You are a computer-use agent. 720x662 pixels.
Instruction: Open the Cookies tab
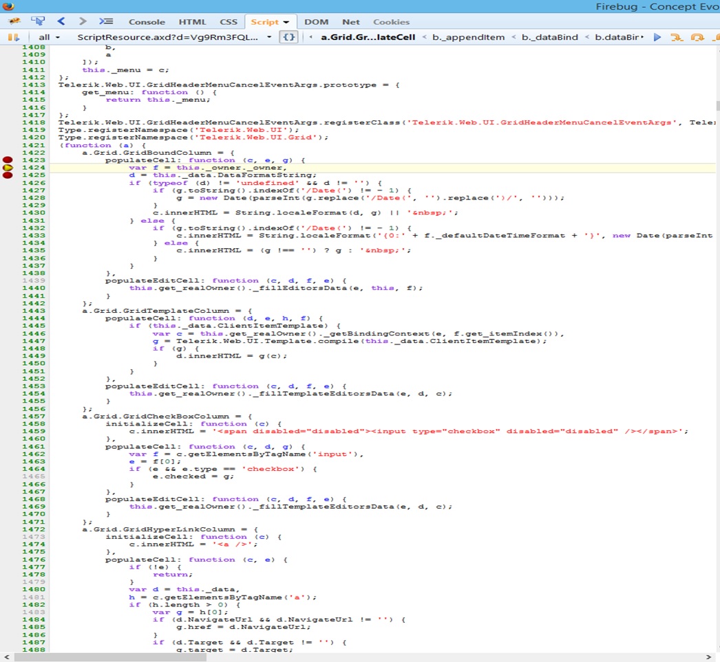[x=391, y=22]
